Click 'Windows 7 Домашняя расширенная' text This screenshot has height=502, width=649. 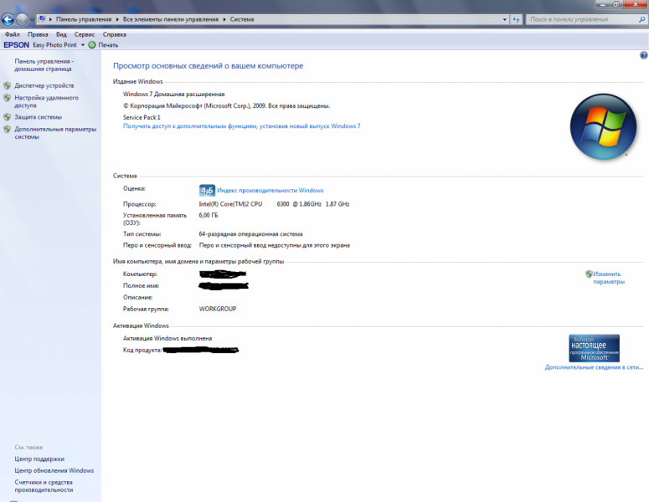[x=174, y=95]
